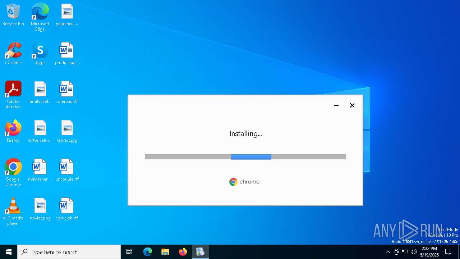Screen dimensions: 460x259
Task: Click the tray icon left of network
Action: tap(396, 252)
